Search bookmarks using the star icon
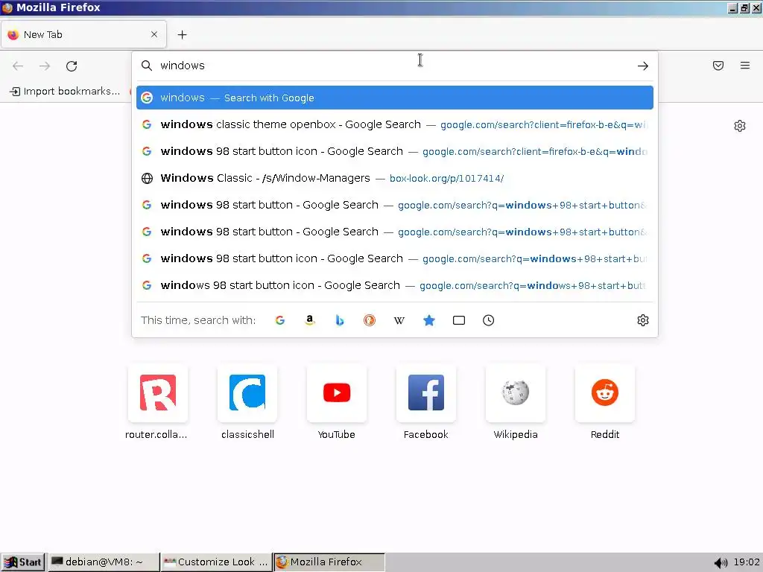The width and height of the screenshot is (763, 572). (x=428, y=320)
